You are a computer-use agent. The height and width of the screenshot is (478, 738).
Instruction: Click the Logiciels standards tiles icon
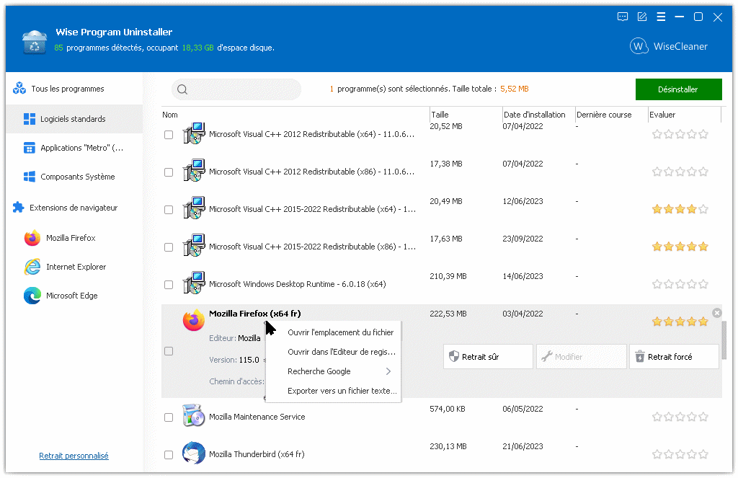click(29, 119)
